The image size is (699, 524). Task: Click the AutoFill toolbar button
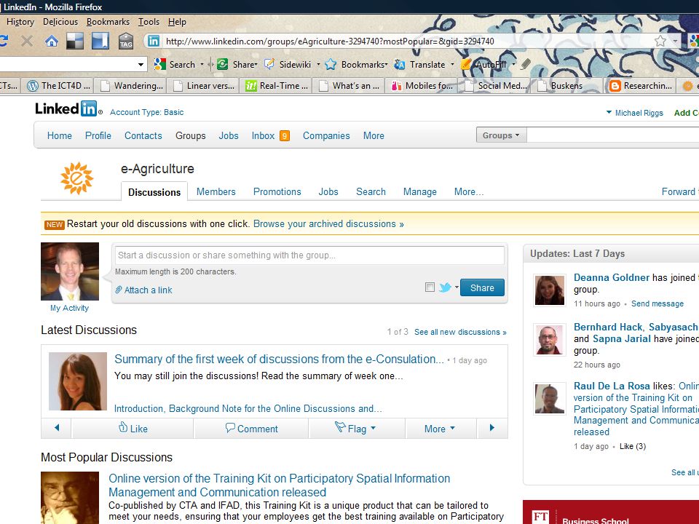pos(485,65)
